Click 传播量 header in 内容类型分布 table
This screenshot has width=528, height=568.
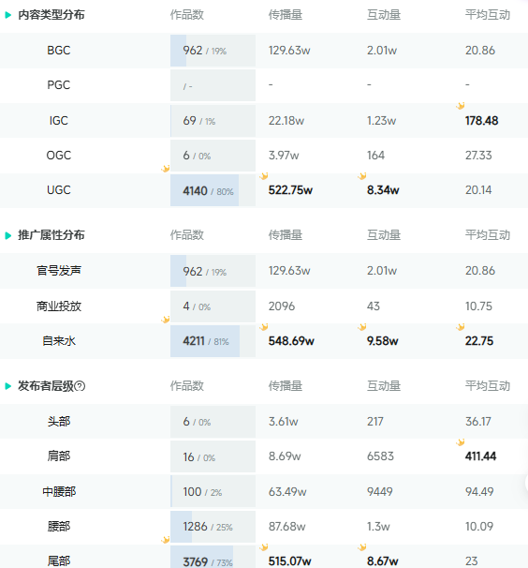pyautogui.click(x=286, y=15)
